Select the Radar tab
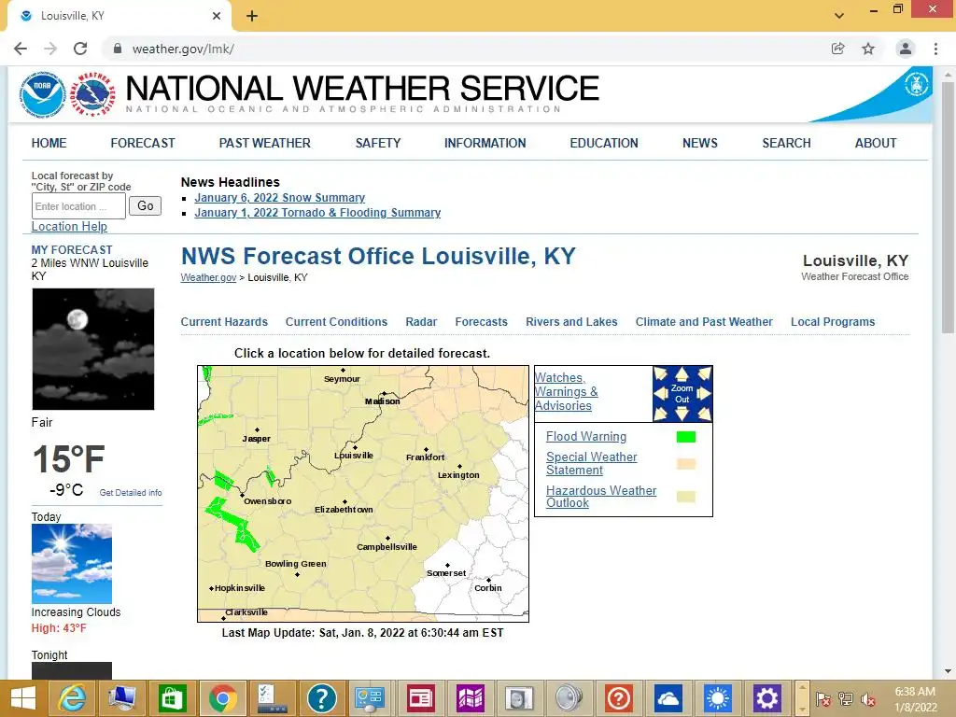 click(x=421, y=322)
